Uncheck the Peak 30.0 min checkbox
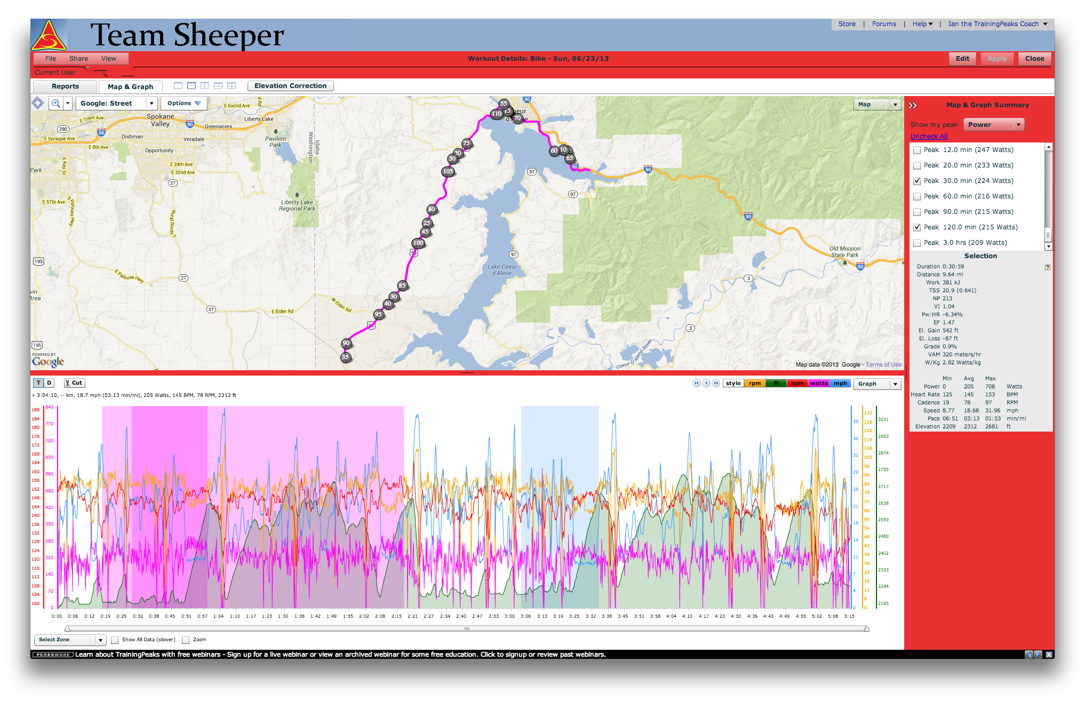Screen dimensions: 1085x701 [917, 181]
